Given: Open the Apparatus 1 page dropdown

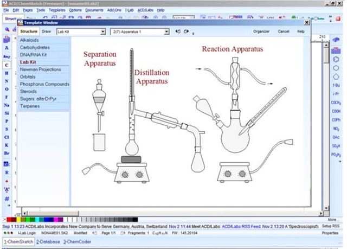Looking at the screenshot, I should pos(166,31).
